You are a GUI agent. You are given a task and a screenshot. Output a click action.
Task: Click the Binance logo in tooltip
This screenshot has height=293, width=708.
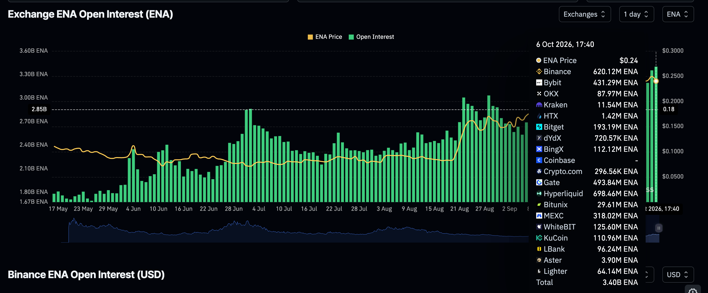(x=539, y=71)
